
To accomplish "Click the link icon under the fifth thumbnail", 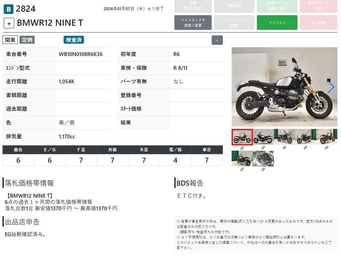I will [326, 148].
